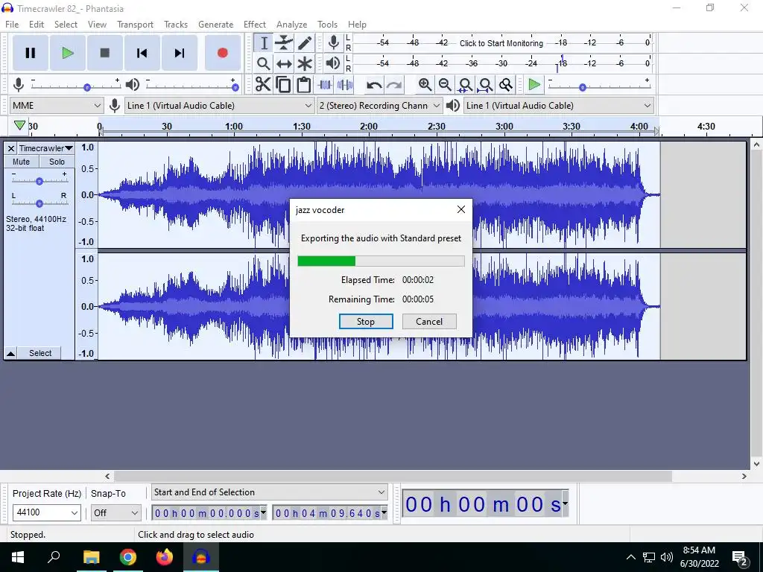This screenshot has width=763, height=572.
Task: Click the track pan L/R slider
Action: click(39, 203)
